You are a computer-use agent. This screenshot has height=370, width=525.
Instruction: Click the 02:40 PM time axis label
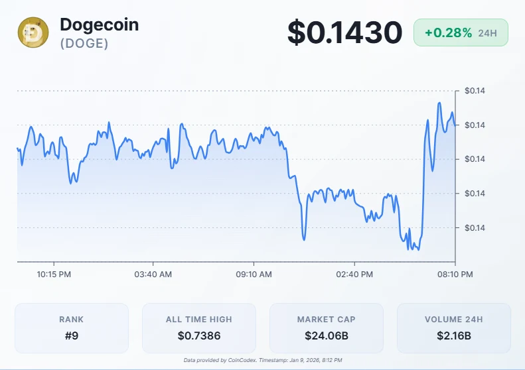pos(354,274)
